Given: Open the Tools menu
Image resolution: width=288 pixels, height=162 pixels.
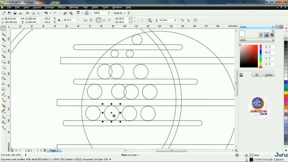Looking at the screenshot, I should coord(105,7).
